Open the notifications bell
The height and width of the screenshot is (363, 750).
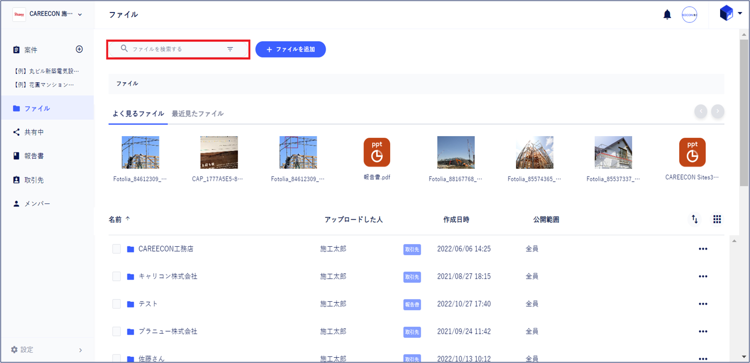pos(667,15)
